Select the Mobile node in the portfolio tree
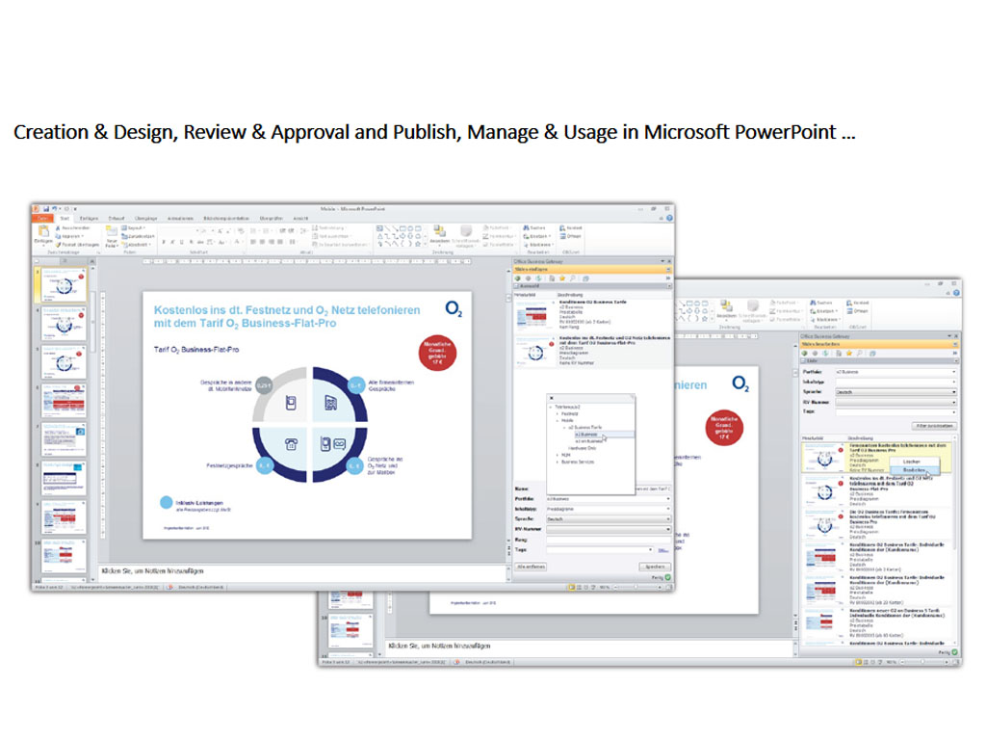Screen dimensions: 986x740 pos(566,420)
